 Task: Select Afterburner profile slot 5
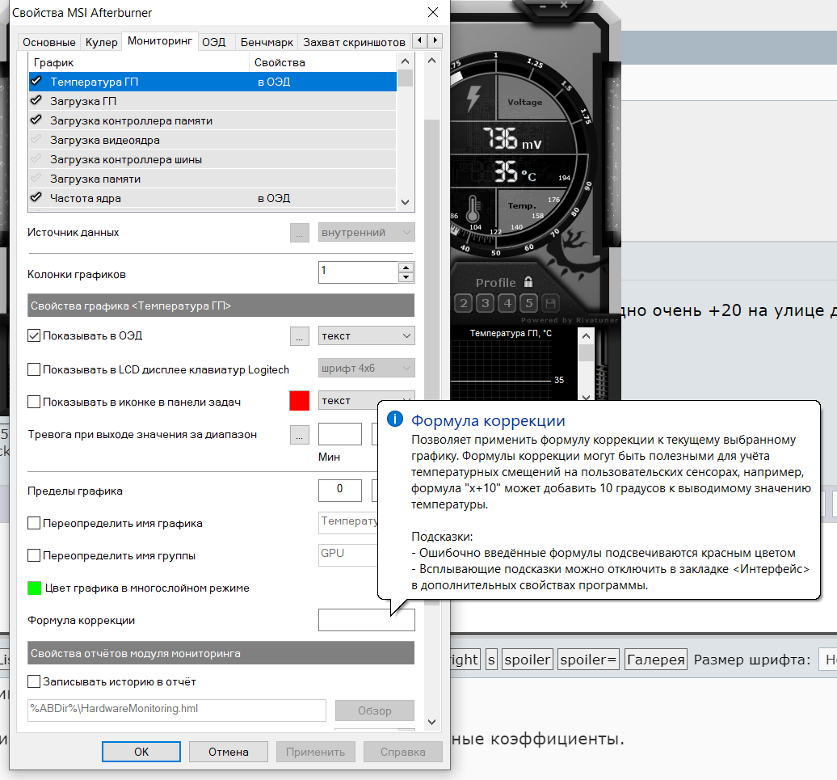click(529, 303)
